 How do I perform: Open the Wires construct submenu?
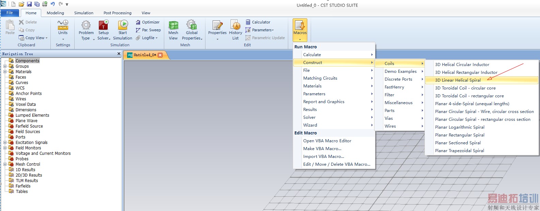(399, 126)
